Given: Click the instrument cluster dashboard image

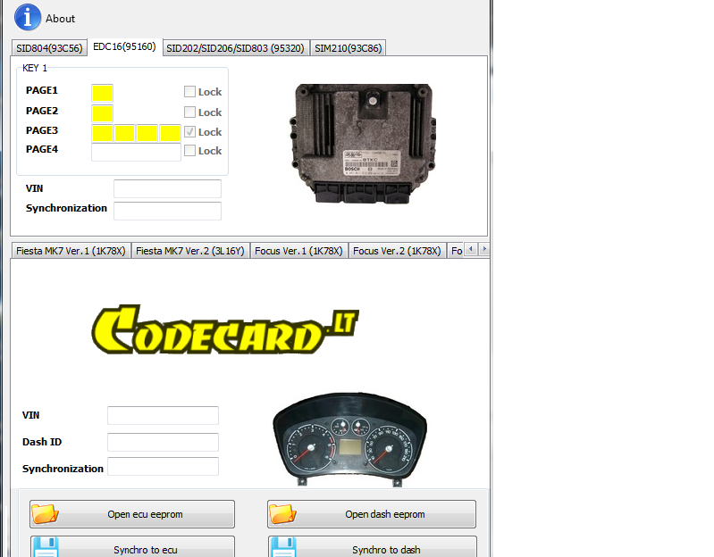Looking at the screenshot, I should coord(345,441).
